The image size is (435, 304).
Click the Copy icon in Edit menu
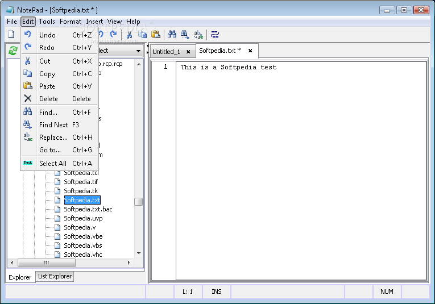coord(28,73)
